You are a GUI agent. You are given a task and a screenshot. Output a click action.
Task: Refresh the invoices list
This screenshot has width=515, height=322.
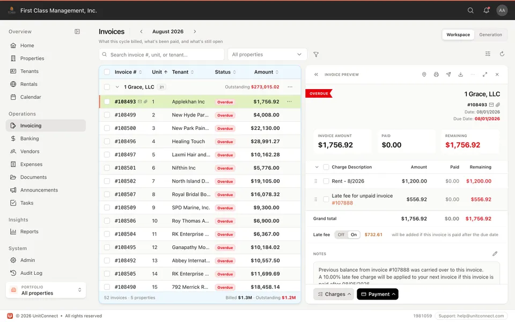pos(502,54)
